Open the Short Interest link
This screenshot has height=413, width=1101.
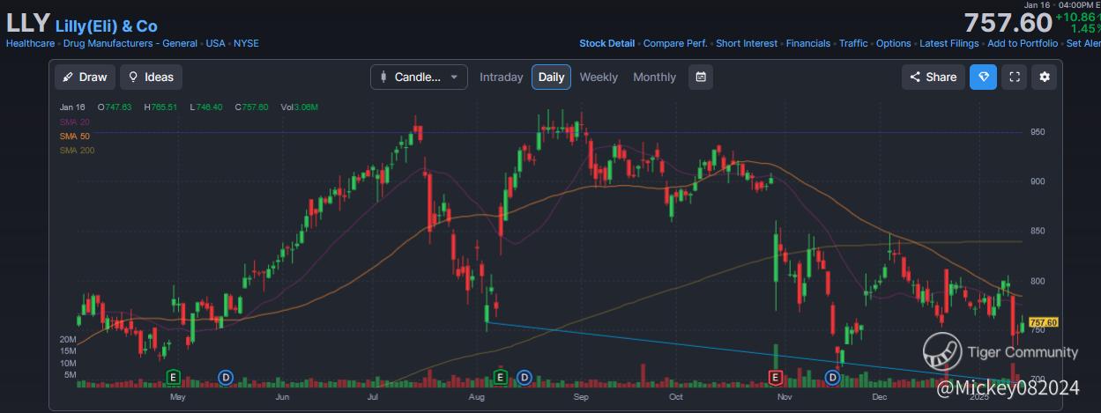point(747,43)
